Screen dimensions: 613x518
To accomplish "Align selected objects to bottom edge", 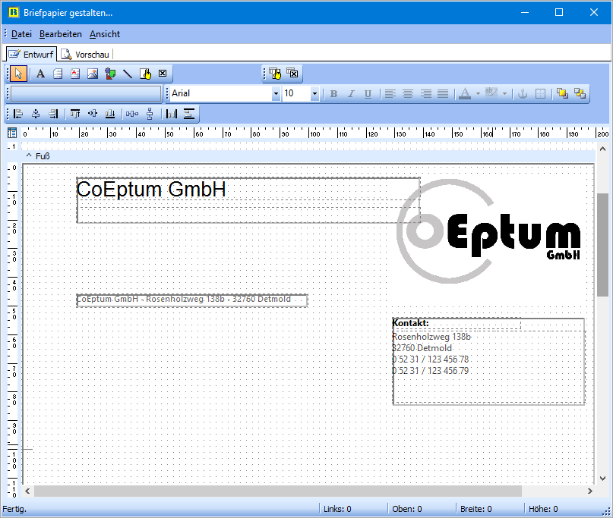I will [110, 114].
